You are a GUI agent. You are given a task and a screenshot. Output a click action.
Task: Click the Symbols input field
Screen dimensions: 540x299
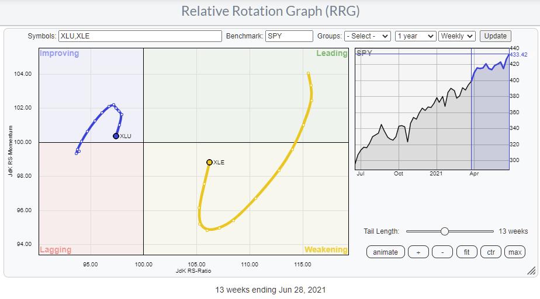140,36
